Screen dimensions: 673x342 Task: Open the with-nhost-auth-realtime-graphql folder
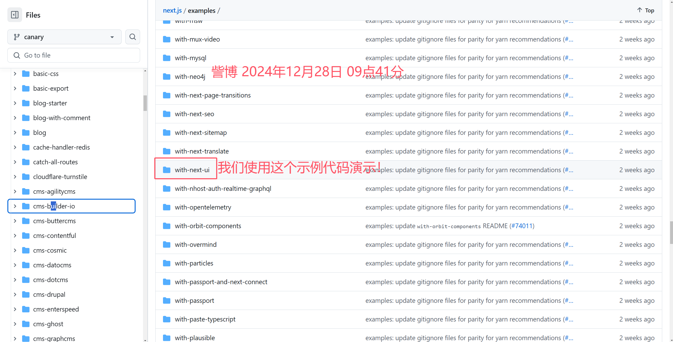pyautogui.click(x=223, y=189)
